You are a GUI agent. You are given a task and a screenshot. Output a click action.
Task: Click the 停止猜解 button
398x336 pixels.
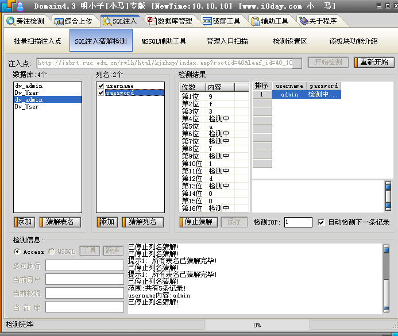(x=199, y=222)
